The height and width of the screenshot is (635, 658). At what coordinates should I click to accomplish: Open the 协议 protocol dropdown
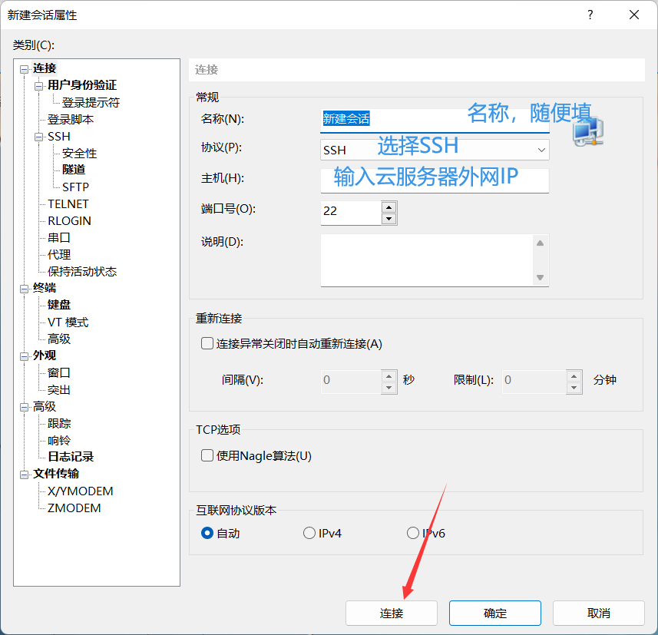(x=435, y=150)
